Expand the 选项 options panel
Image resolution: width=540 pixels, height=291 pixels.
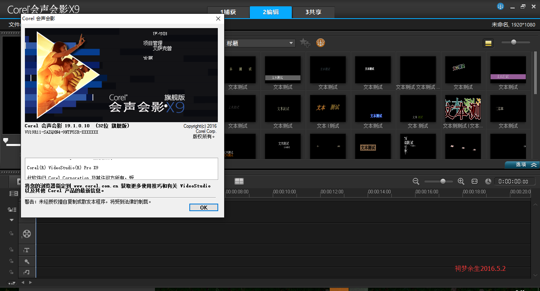[522, 164]
